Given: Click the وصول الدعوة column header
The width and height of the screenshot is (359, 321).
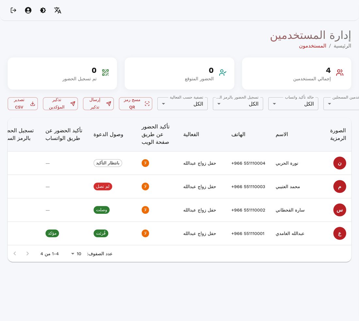Looking at the screenshot, I should click(x=108, y=135).
